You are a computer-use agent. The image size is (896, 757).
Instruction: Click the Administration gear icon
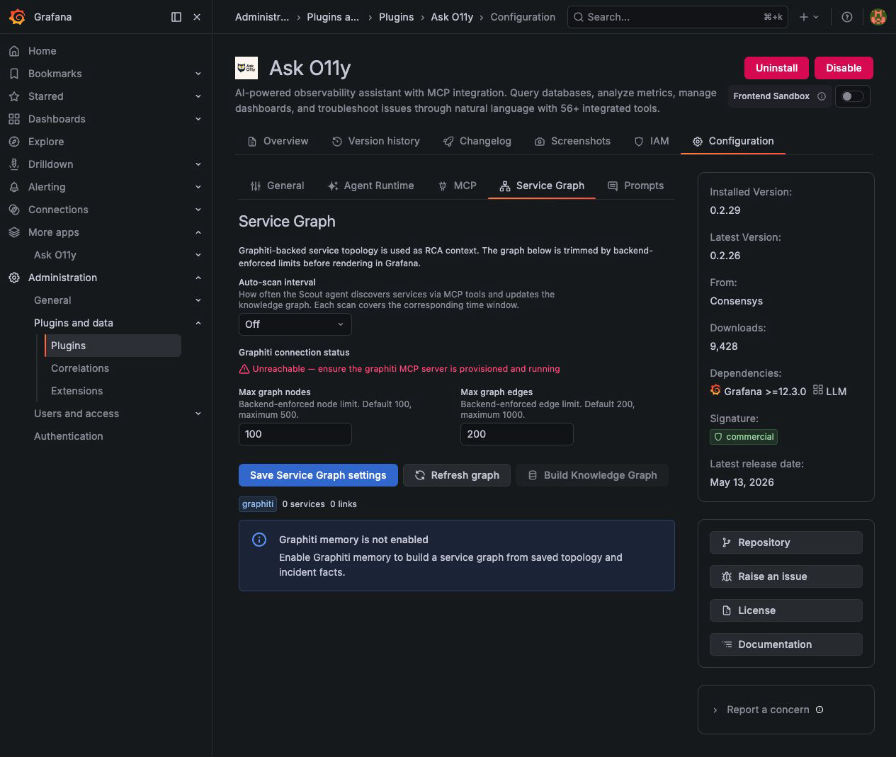click(14, 278)
